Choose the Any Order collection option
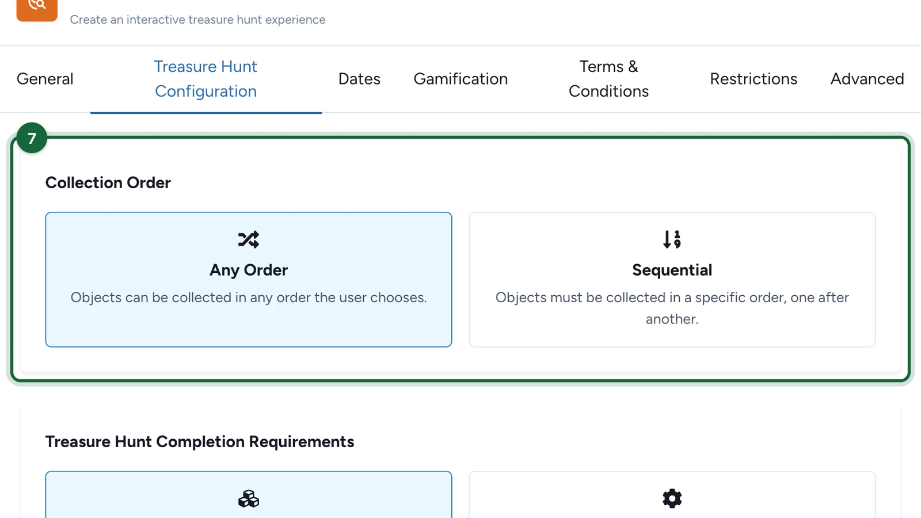 [x=249, y=280]
